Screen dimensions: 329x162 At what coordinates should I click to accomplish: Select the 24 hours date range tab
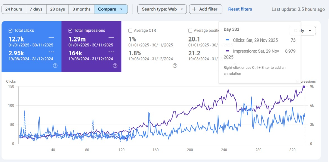[x=14, y=9]
